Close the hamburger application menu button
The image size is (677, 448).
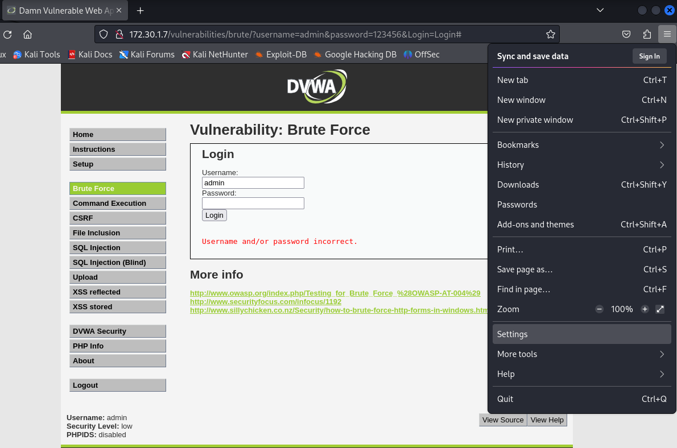(x=667, y=34)
